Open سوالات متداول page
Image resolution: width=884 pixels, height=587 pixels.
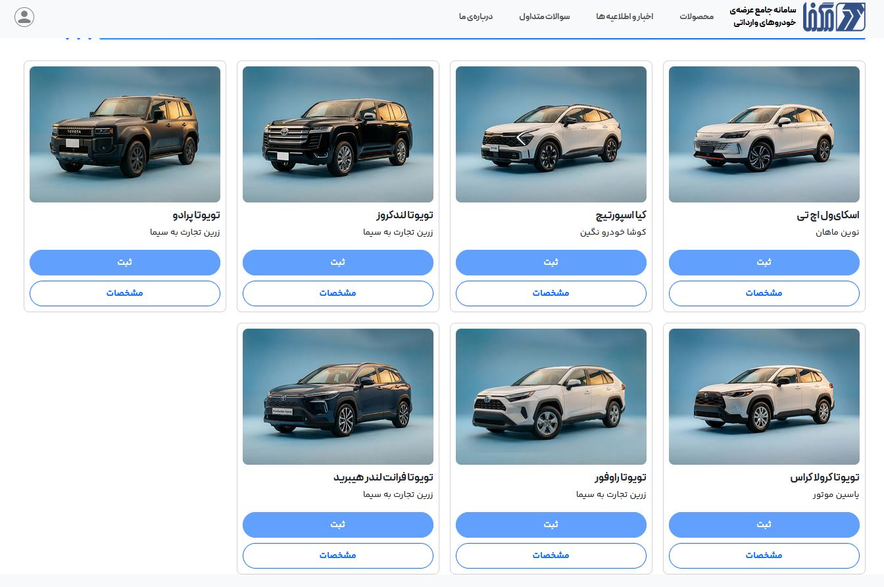pos(545,16)
